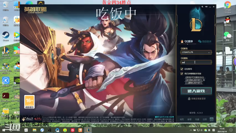Open the top Recycle Bin desktop icon
Screen dimensions: 236x133
tap(6, 6)
